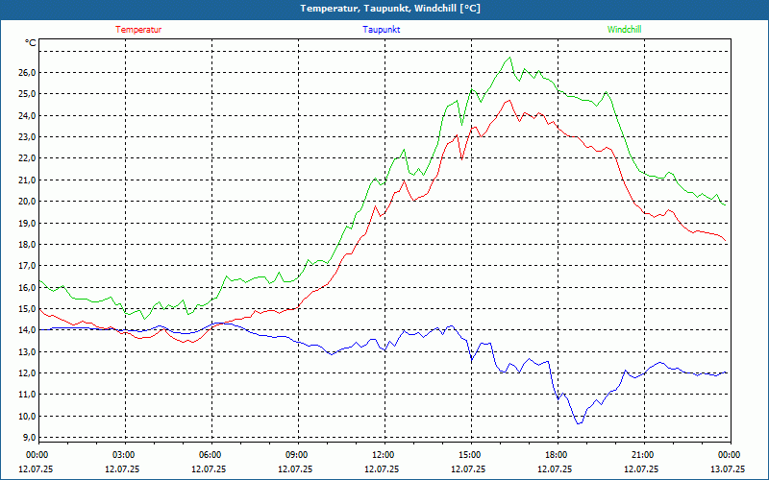The height and width of the screenshot is (480, 769).
Task: Click the '°C' unit label above y-axis
Action: [x=31, y=43]
